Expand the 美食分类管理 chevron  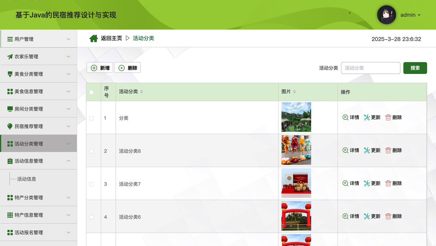[68, 74]
